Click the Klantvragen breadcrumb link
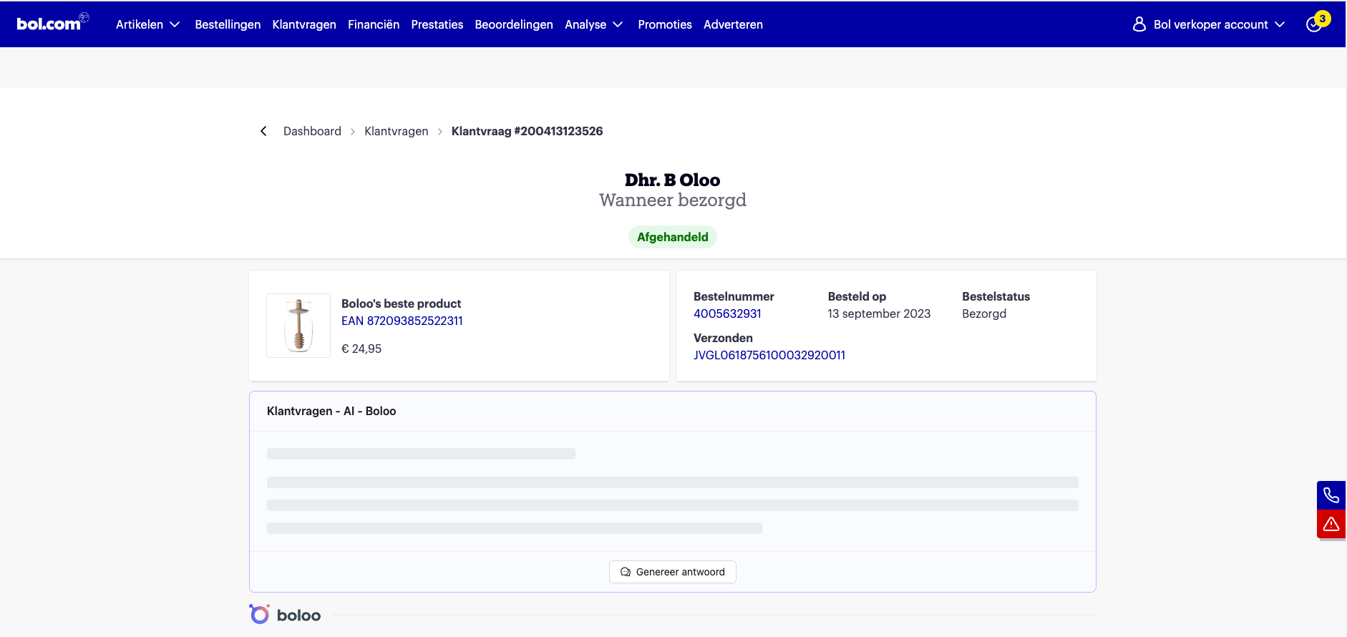 tap(397, 131)
